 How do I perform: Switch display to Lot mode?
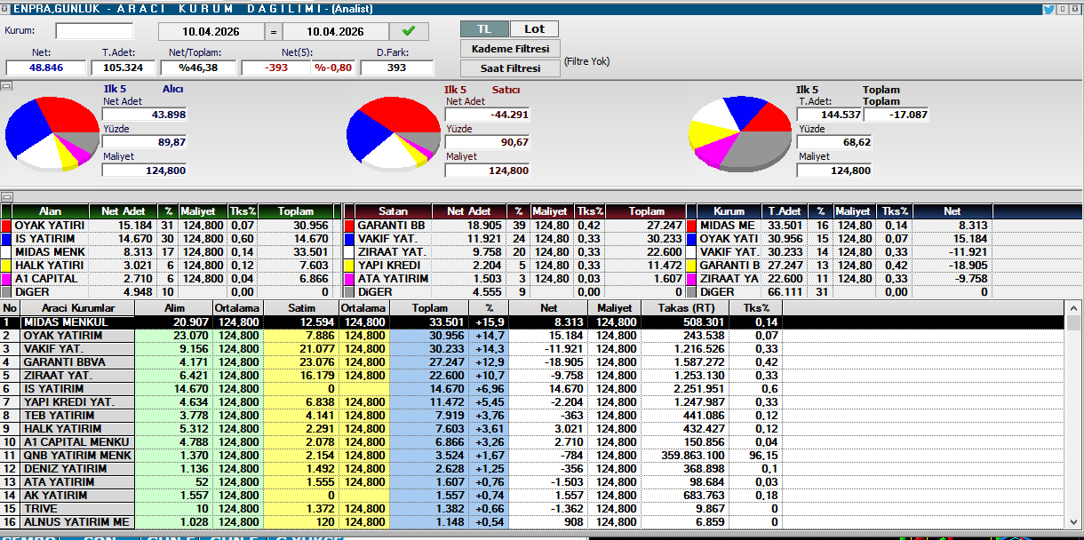tap(534, 29)
